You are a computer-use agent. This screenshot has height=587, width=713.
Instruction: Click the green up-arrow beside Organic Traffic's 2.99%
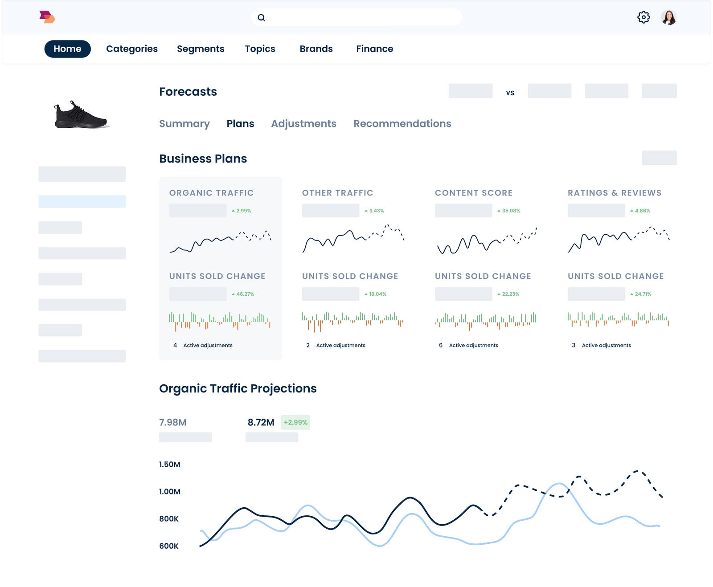click(x=233, y=210)
